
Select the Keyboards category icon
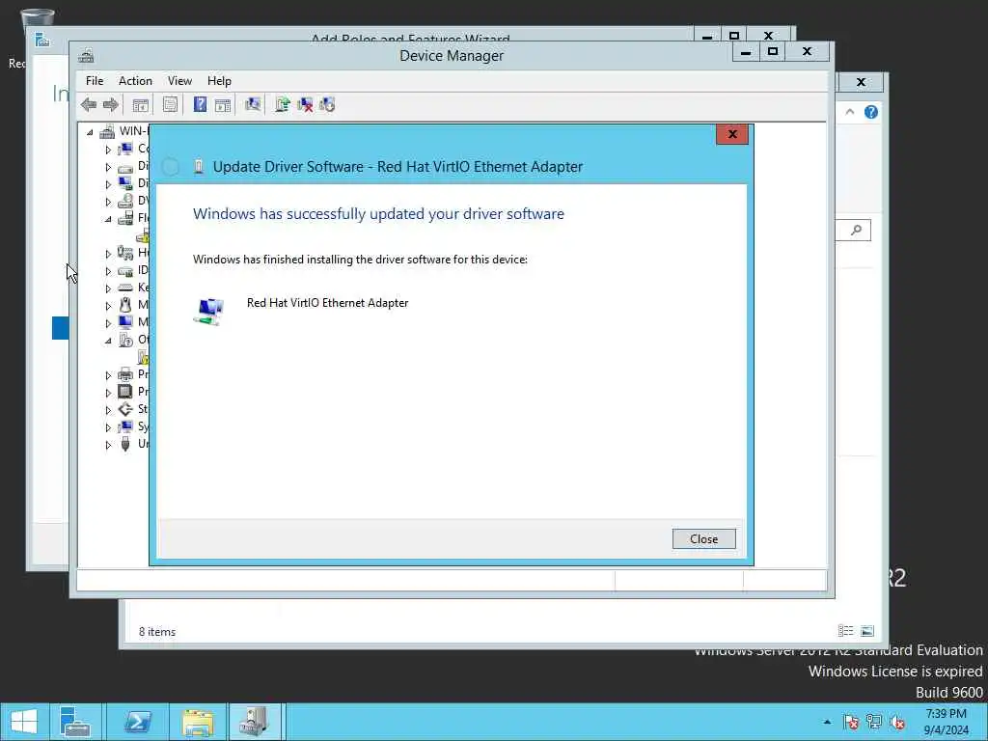point(125,288)
